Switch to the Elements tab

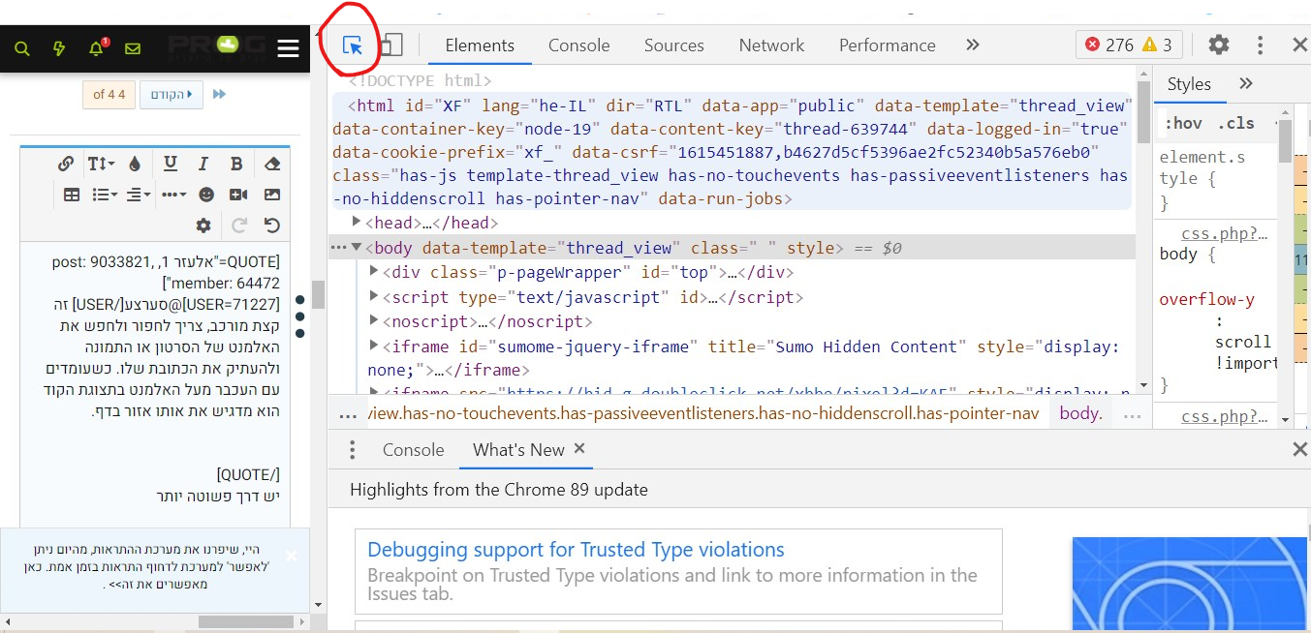point(480,45)
